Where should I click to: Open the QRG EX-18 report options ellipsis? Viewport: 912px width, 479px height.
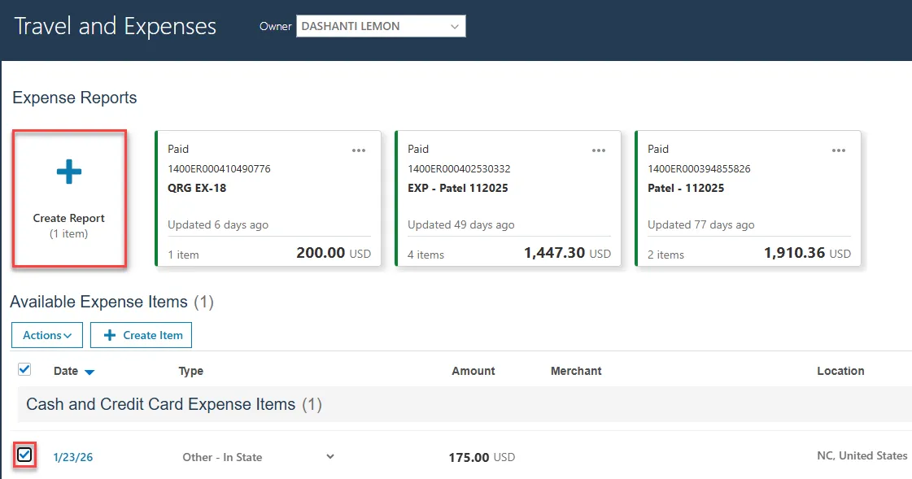click(359, 150)
